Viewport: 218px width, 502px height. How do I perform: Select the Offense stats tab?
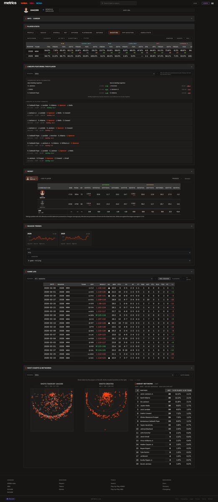point(74,33)
